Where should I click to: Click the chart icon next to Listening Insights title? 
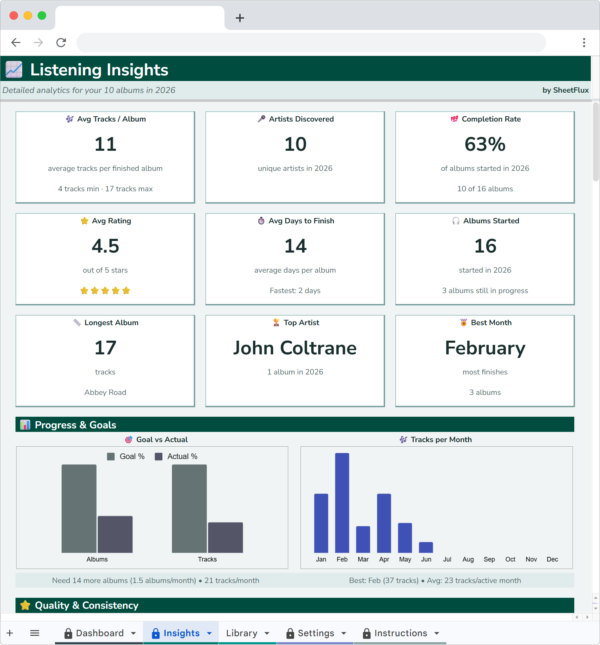pyautogui.click(x=14, y=69)
